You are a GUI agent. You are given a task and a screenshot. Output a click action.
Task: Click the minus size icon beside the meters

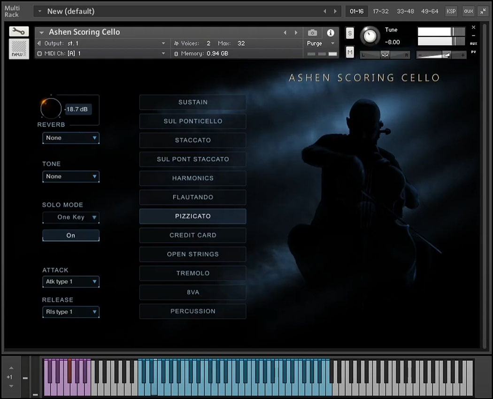click(x=473, y=36)
